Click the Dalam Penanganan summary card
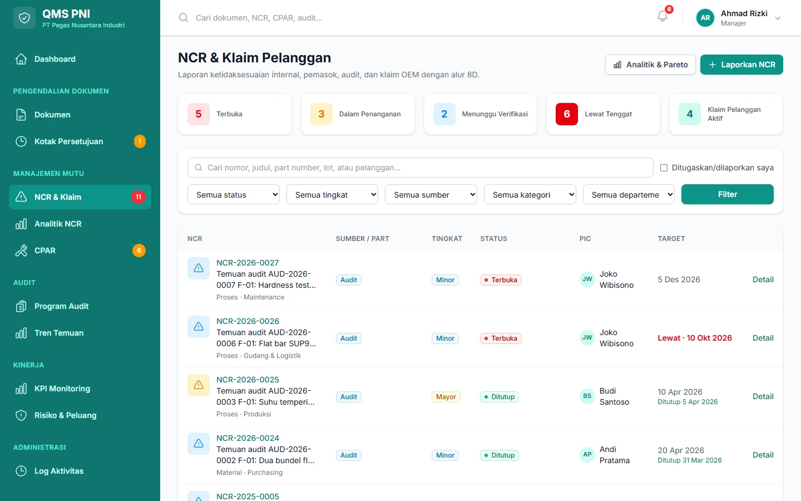This screenshot has height=501, width=801. (x=358, y=114)
